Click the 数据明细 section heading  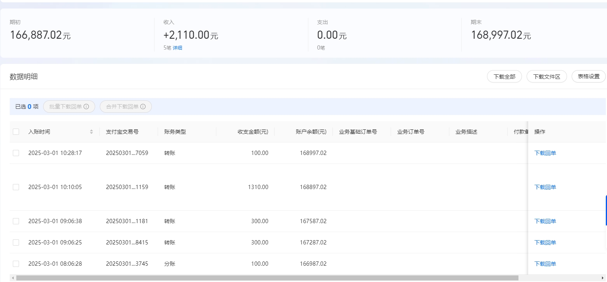click(x=24, y=77)
